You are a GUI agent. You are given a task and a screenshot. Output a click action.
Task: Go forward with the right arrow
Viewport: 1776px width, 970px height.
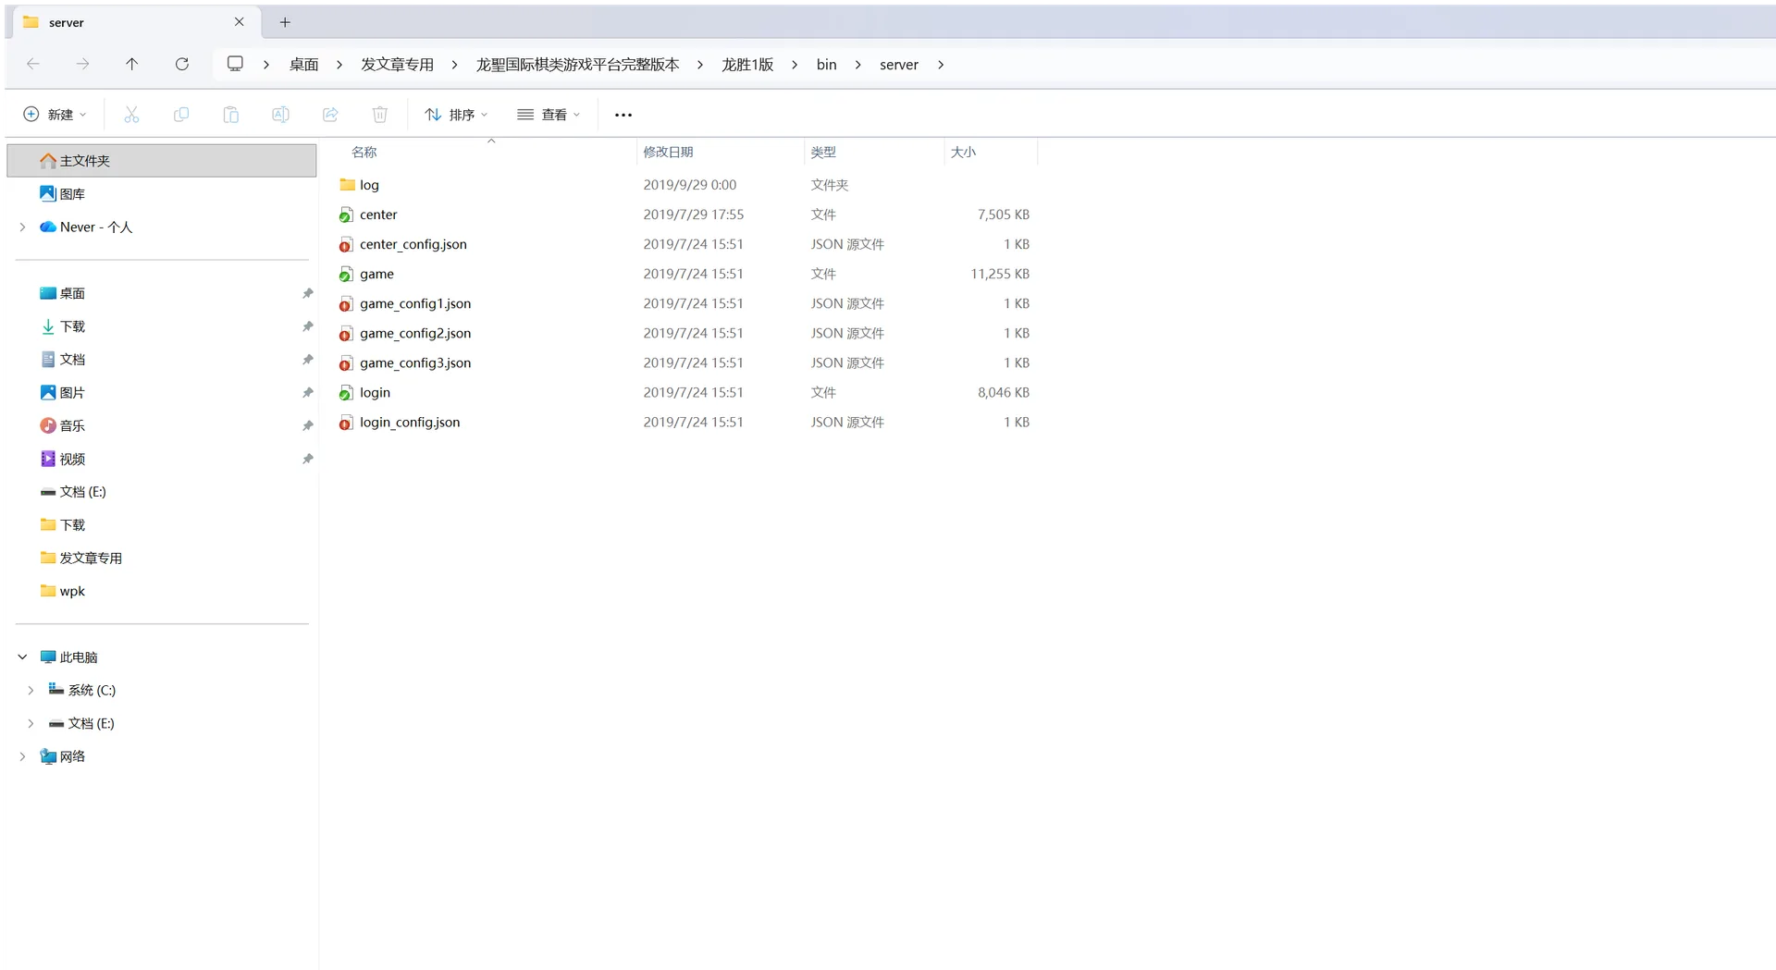click(82, 64)
